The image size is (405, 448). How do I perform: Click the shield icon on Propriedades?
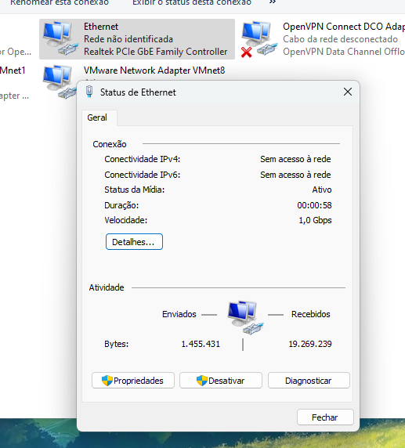coord(107,381)
